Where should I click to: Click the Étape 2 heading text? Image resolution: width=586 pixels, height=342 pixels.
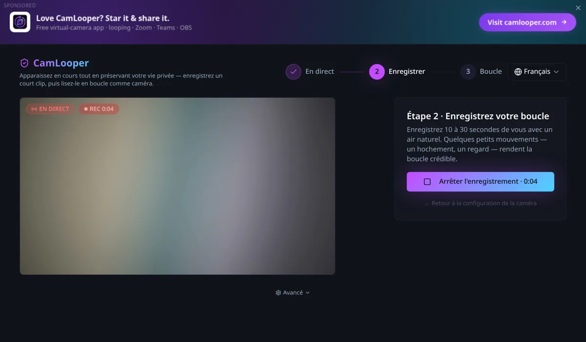[x=478, y=116]
